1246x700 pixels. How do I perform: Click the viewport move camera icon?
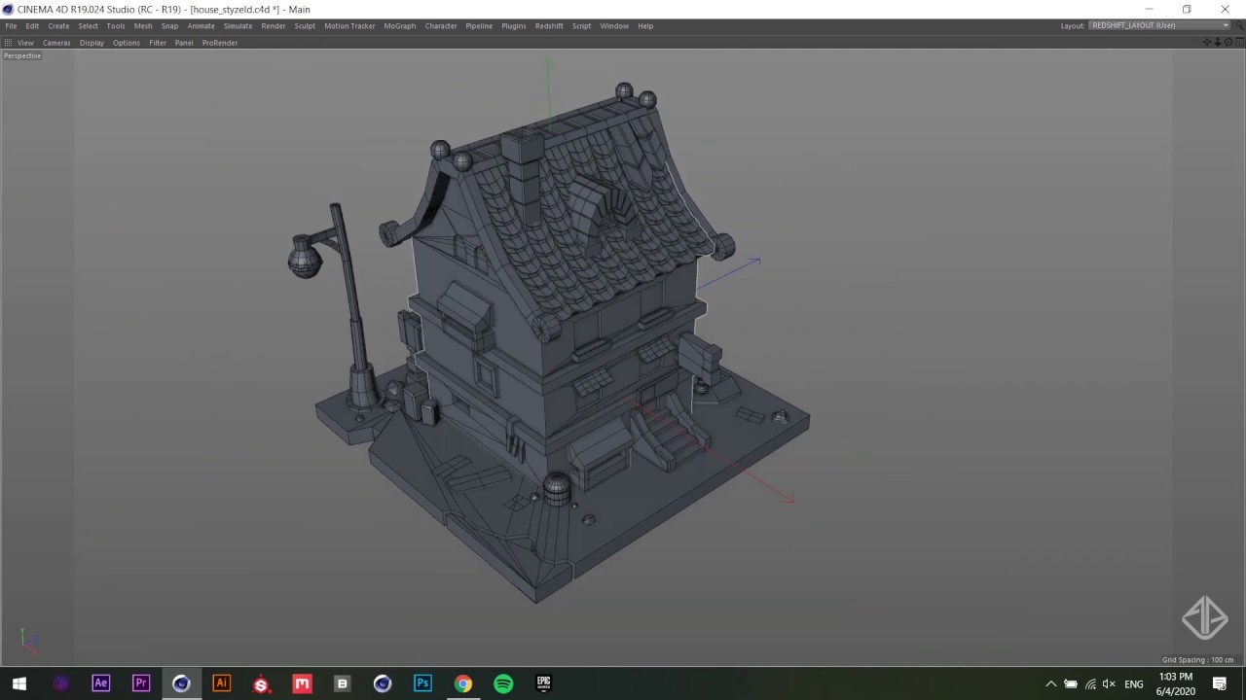tap(1207, 42)
